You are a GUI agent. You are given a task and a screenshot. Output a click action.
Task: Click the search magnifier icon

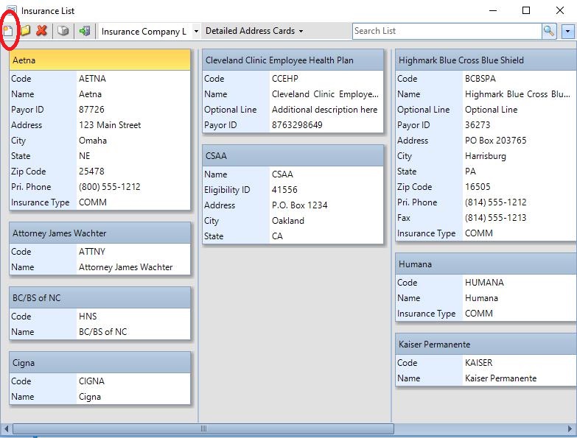pyautogui.click(x=549, y=31)
